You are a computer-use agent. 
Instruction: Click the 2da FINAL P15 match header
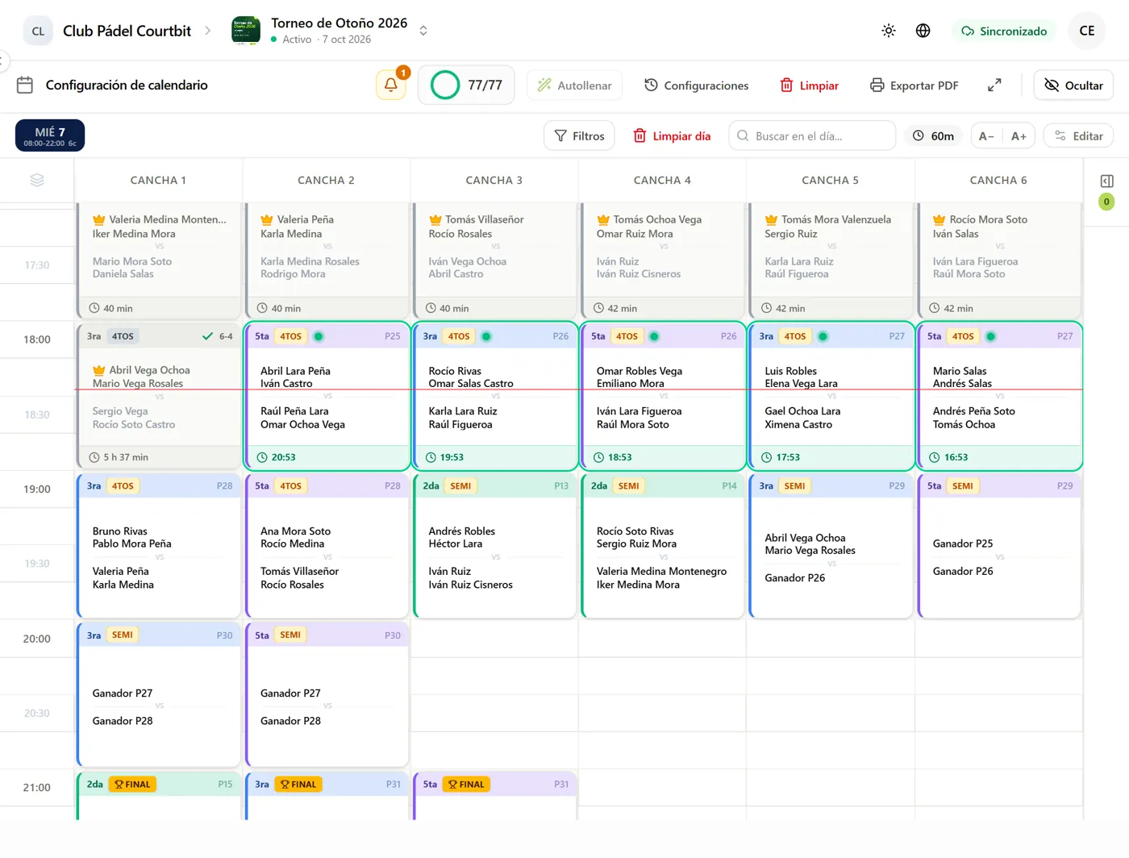[x=159, y=784]
